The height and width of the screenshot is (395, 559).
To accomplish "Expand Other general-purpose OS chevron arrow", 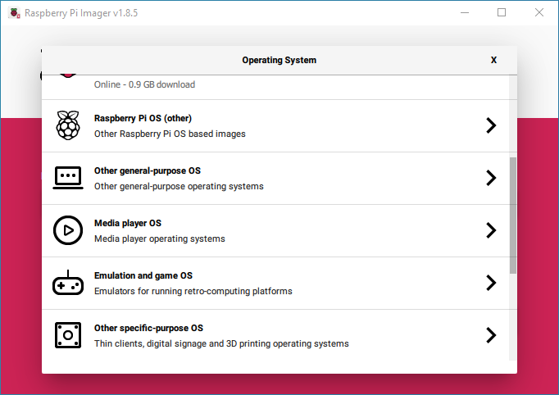I will [x=491, y=178].
